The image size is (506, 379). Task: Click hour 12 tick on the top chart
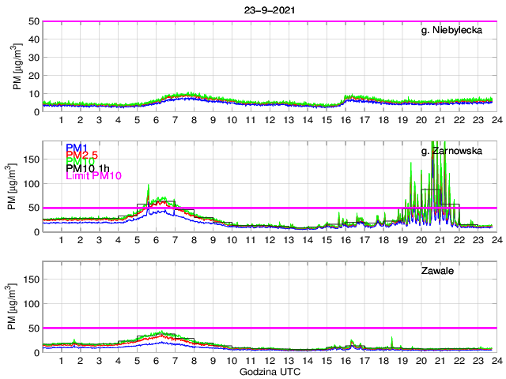pos(269,119)
